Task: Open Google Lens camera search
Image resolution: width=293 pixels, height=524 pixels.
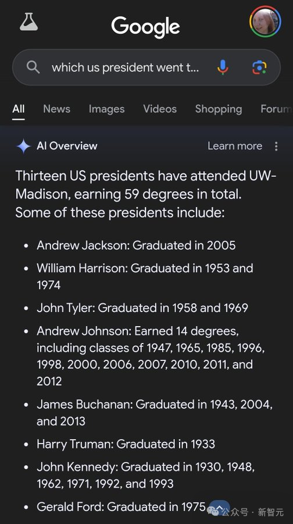Action: 259,68
